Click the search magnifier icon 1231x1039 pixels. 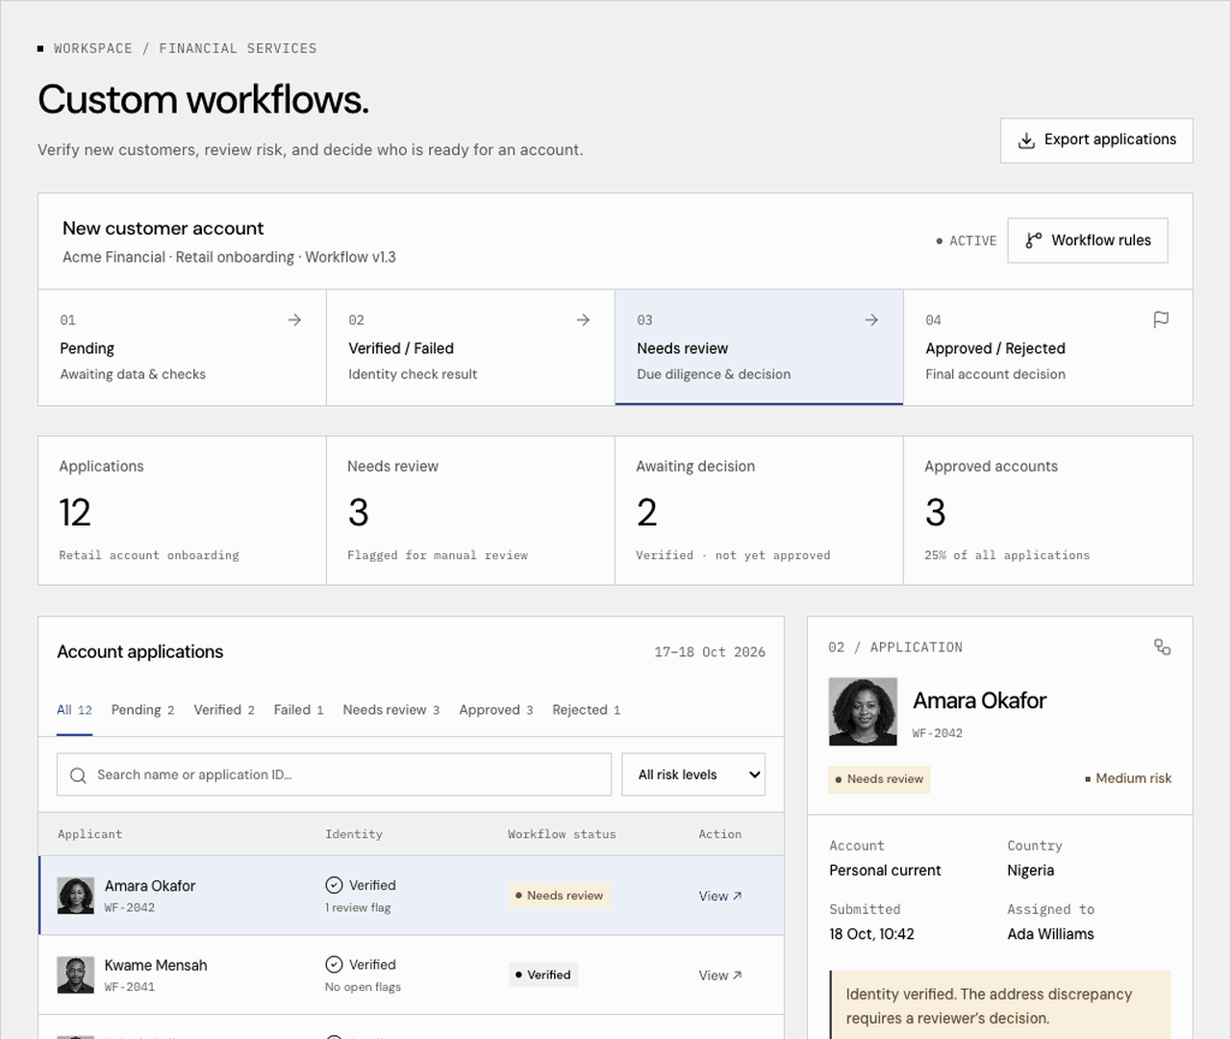click(x=78, y=775)
